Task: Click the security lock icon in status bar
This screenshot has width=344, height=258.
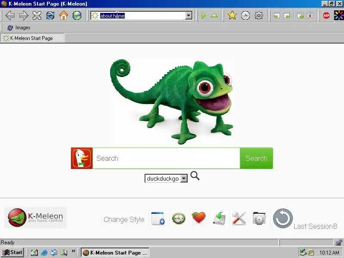Action: (x=339, y=243)
